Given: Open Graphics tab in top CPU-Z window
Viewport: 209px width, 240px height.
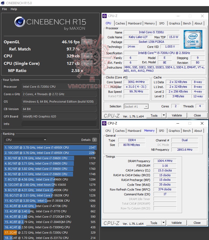Looking at the screenshot, I should (x=174, y=23).
